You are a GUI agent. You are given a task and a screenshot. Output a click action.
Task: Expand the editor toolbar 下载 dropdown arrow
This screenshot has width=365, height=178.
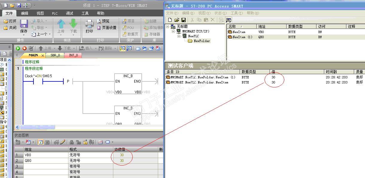pyautogui.click(x=73, y=48)
